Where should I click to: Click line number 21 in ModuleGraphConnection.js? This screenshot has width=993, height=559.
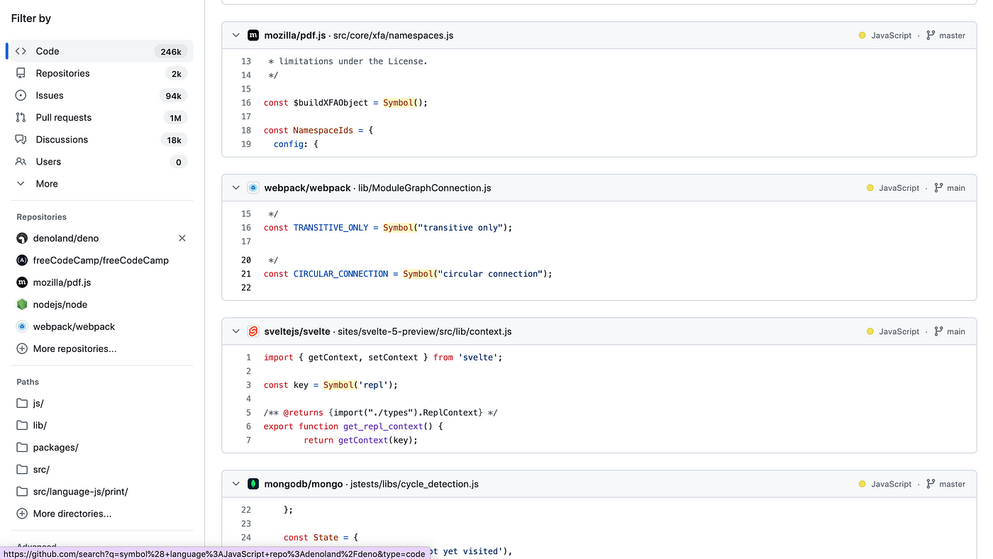pyautogui.click(x=246, y=273)
